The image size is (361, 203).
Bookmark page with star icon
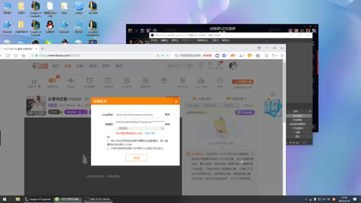pyautogui.click(x=23, y=55)
